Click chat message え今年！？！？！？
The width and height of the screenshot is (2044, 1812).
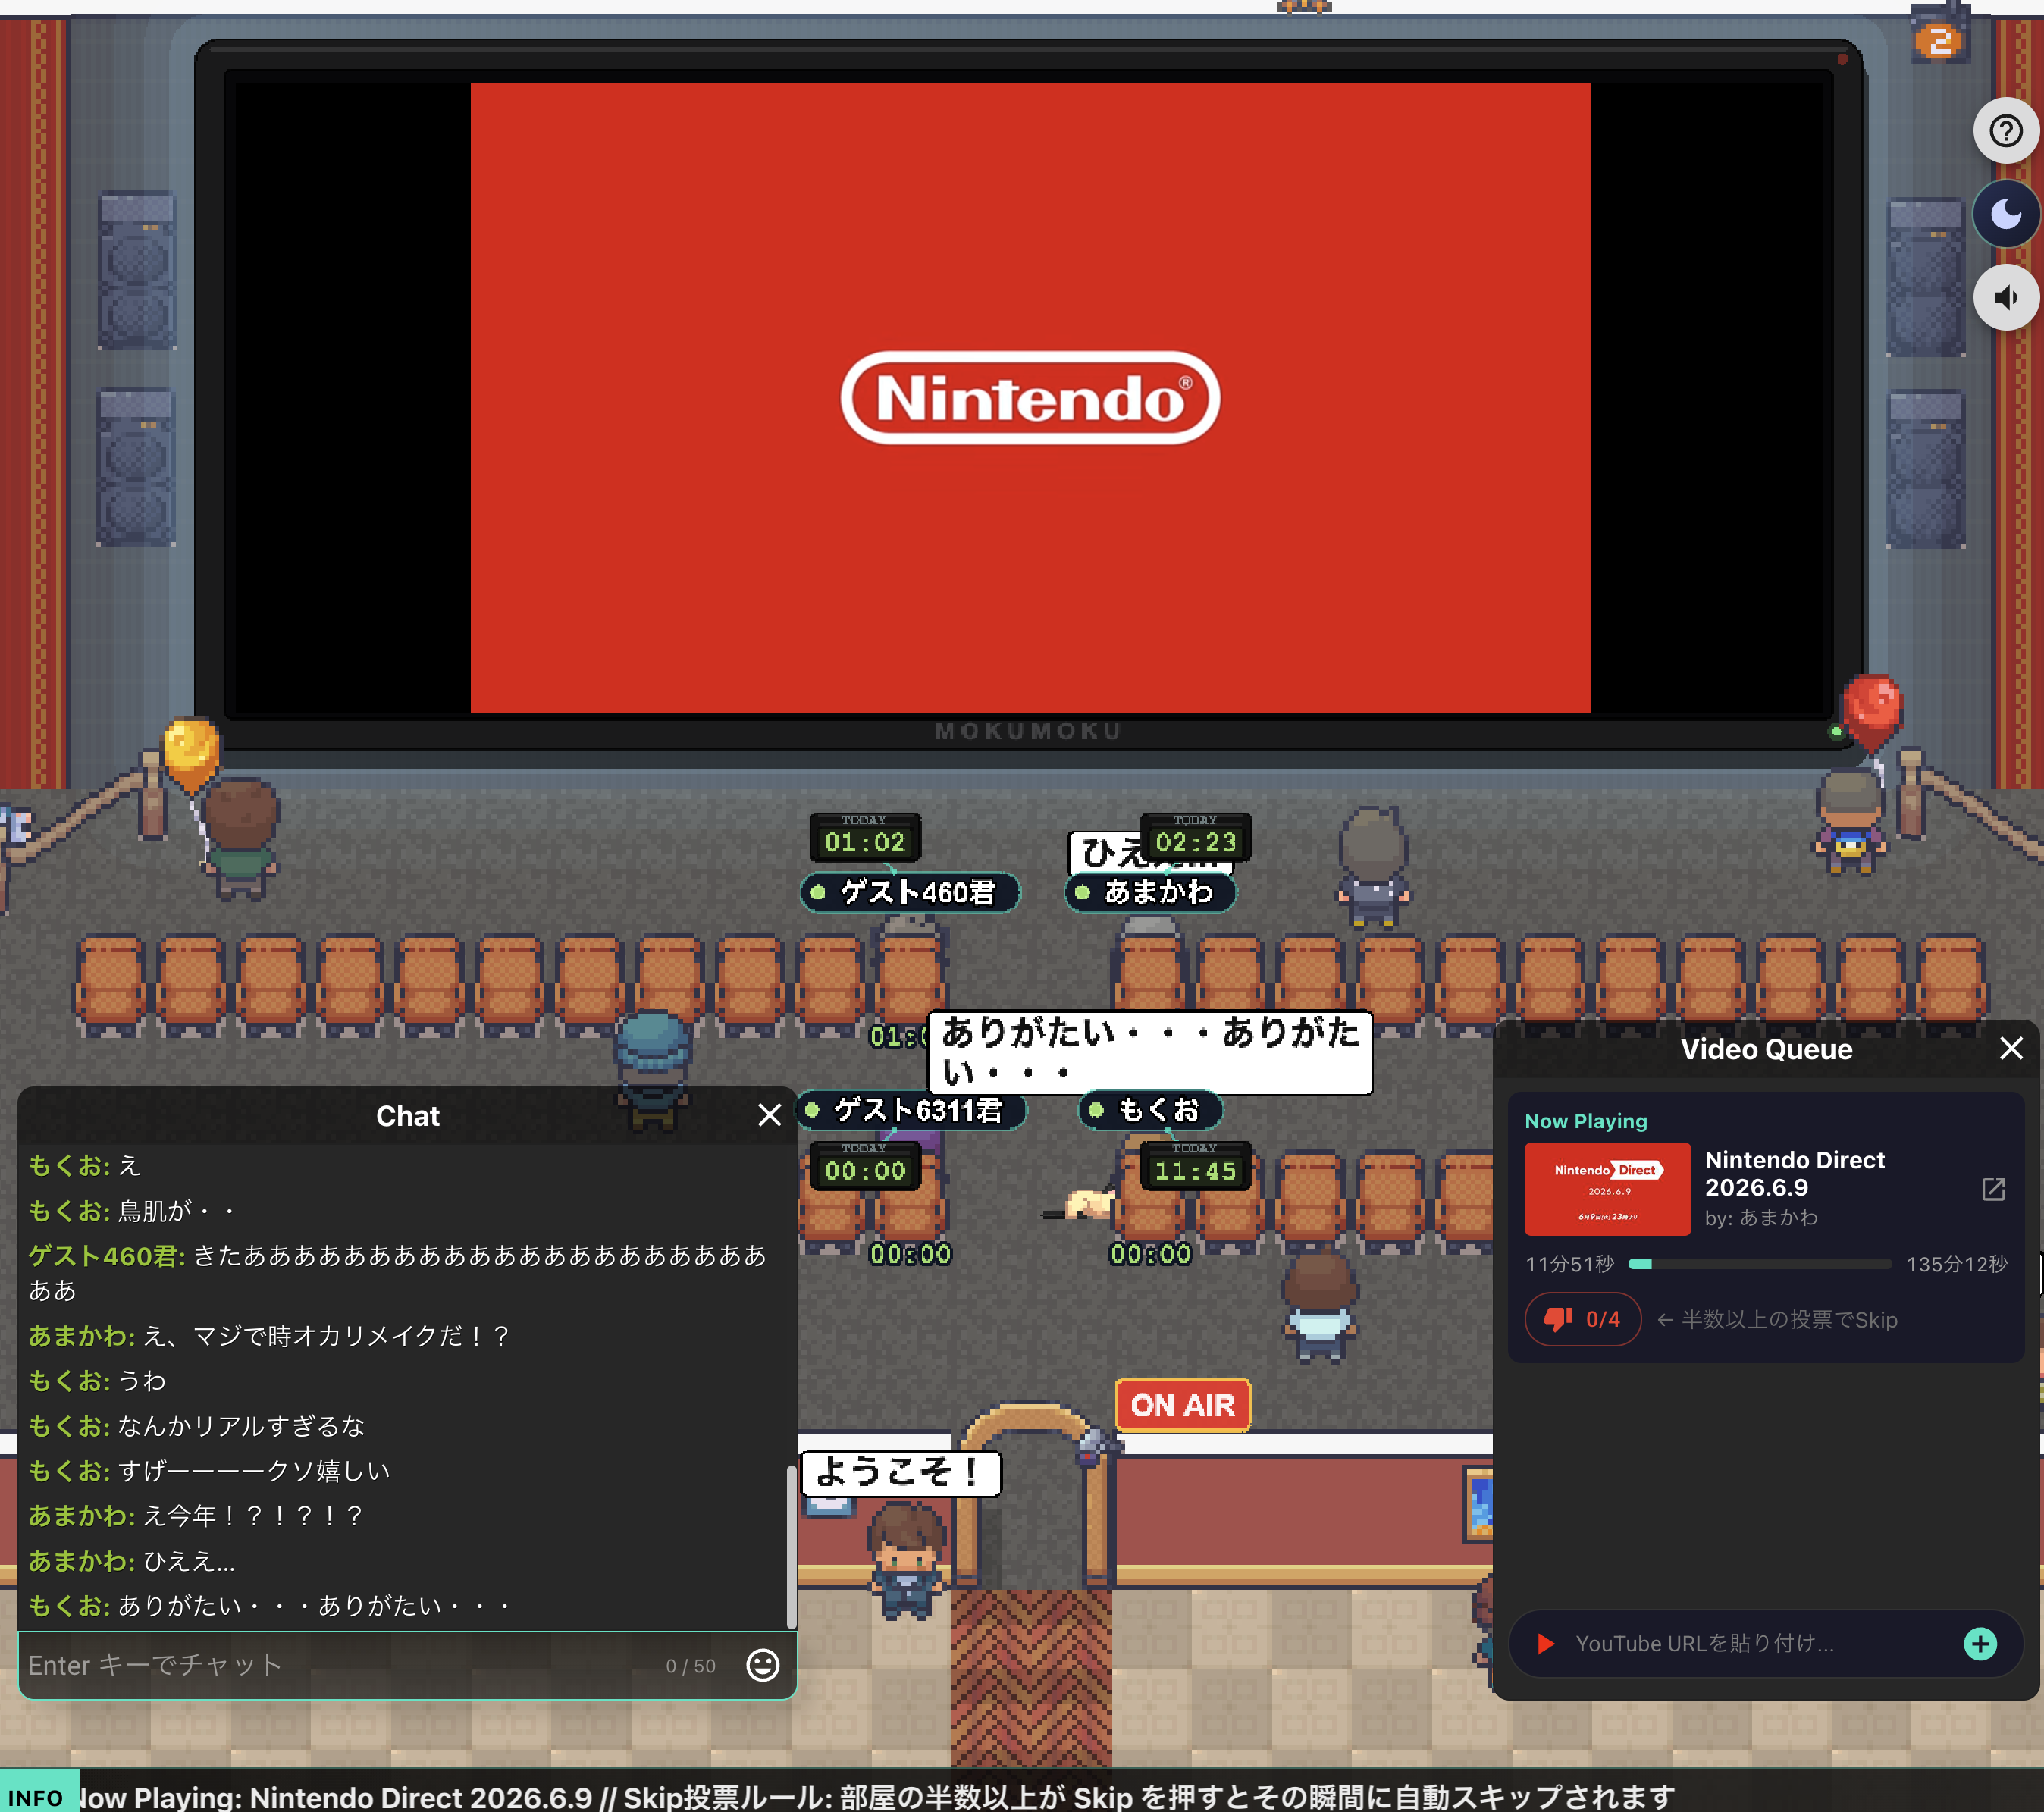click(x=253, y=1515)
